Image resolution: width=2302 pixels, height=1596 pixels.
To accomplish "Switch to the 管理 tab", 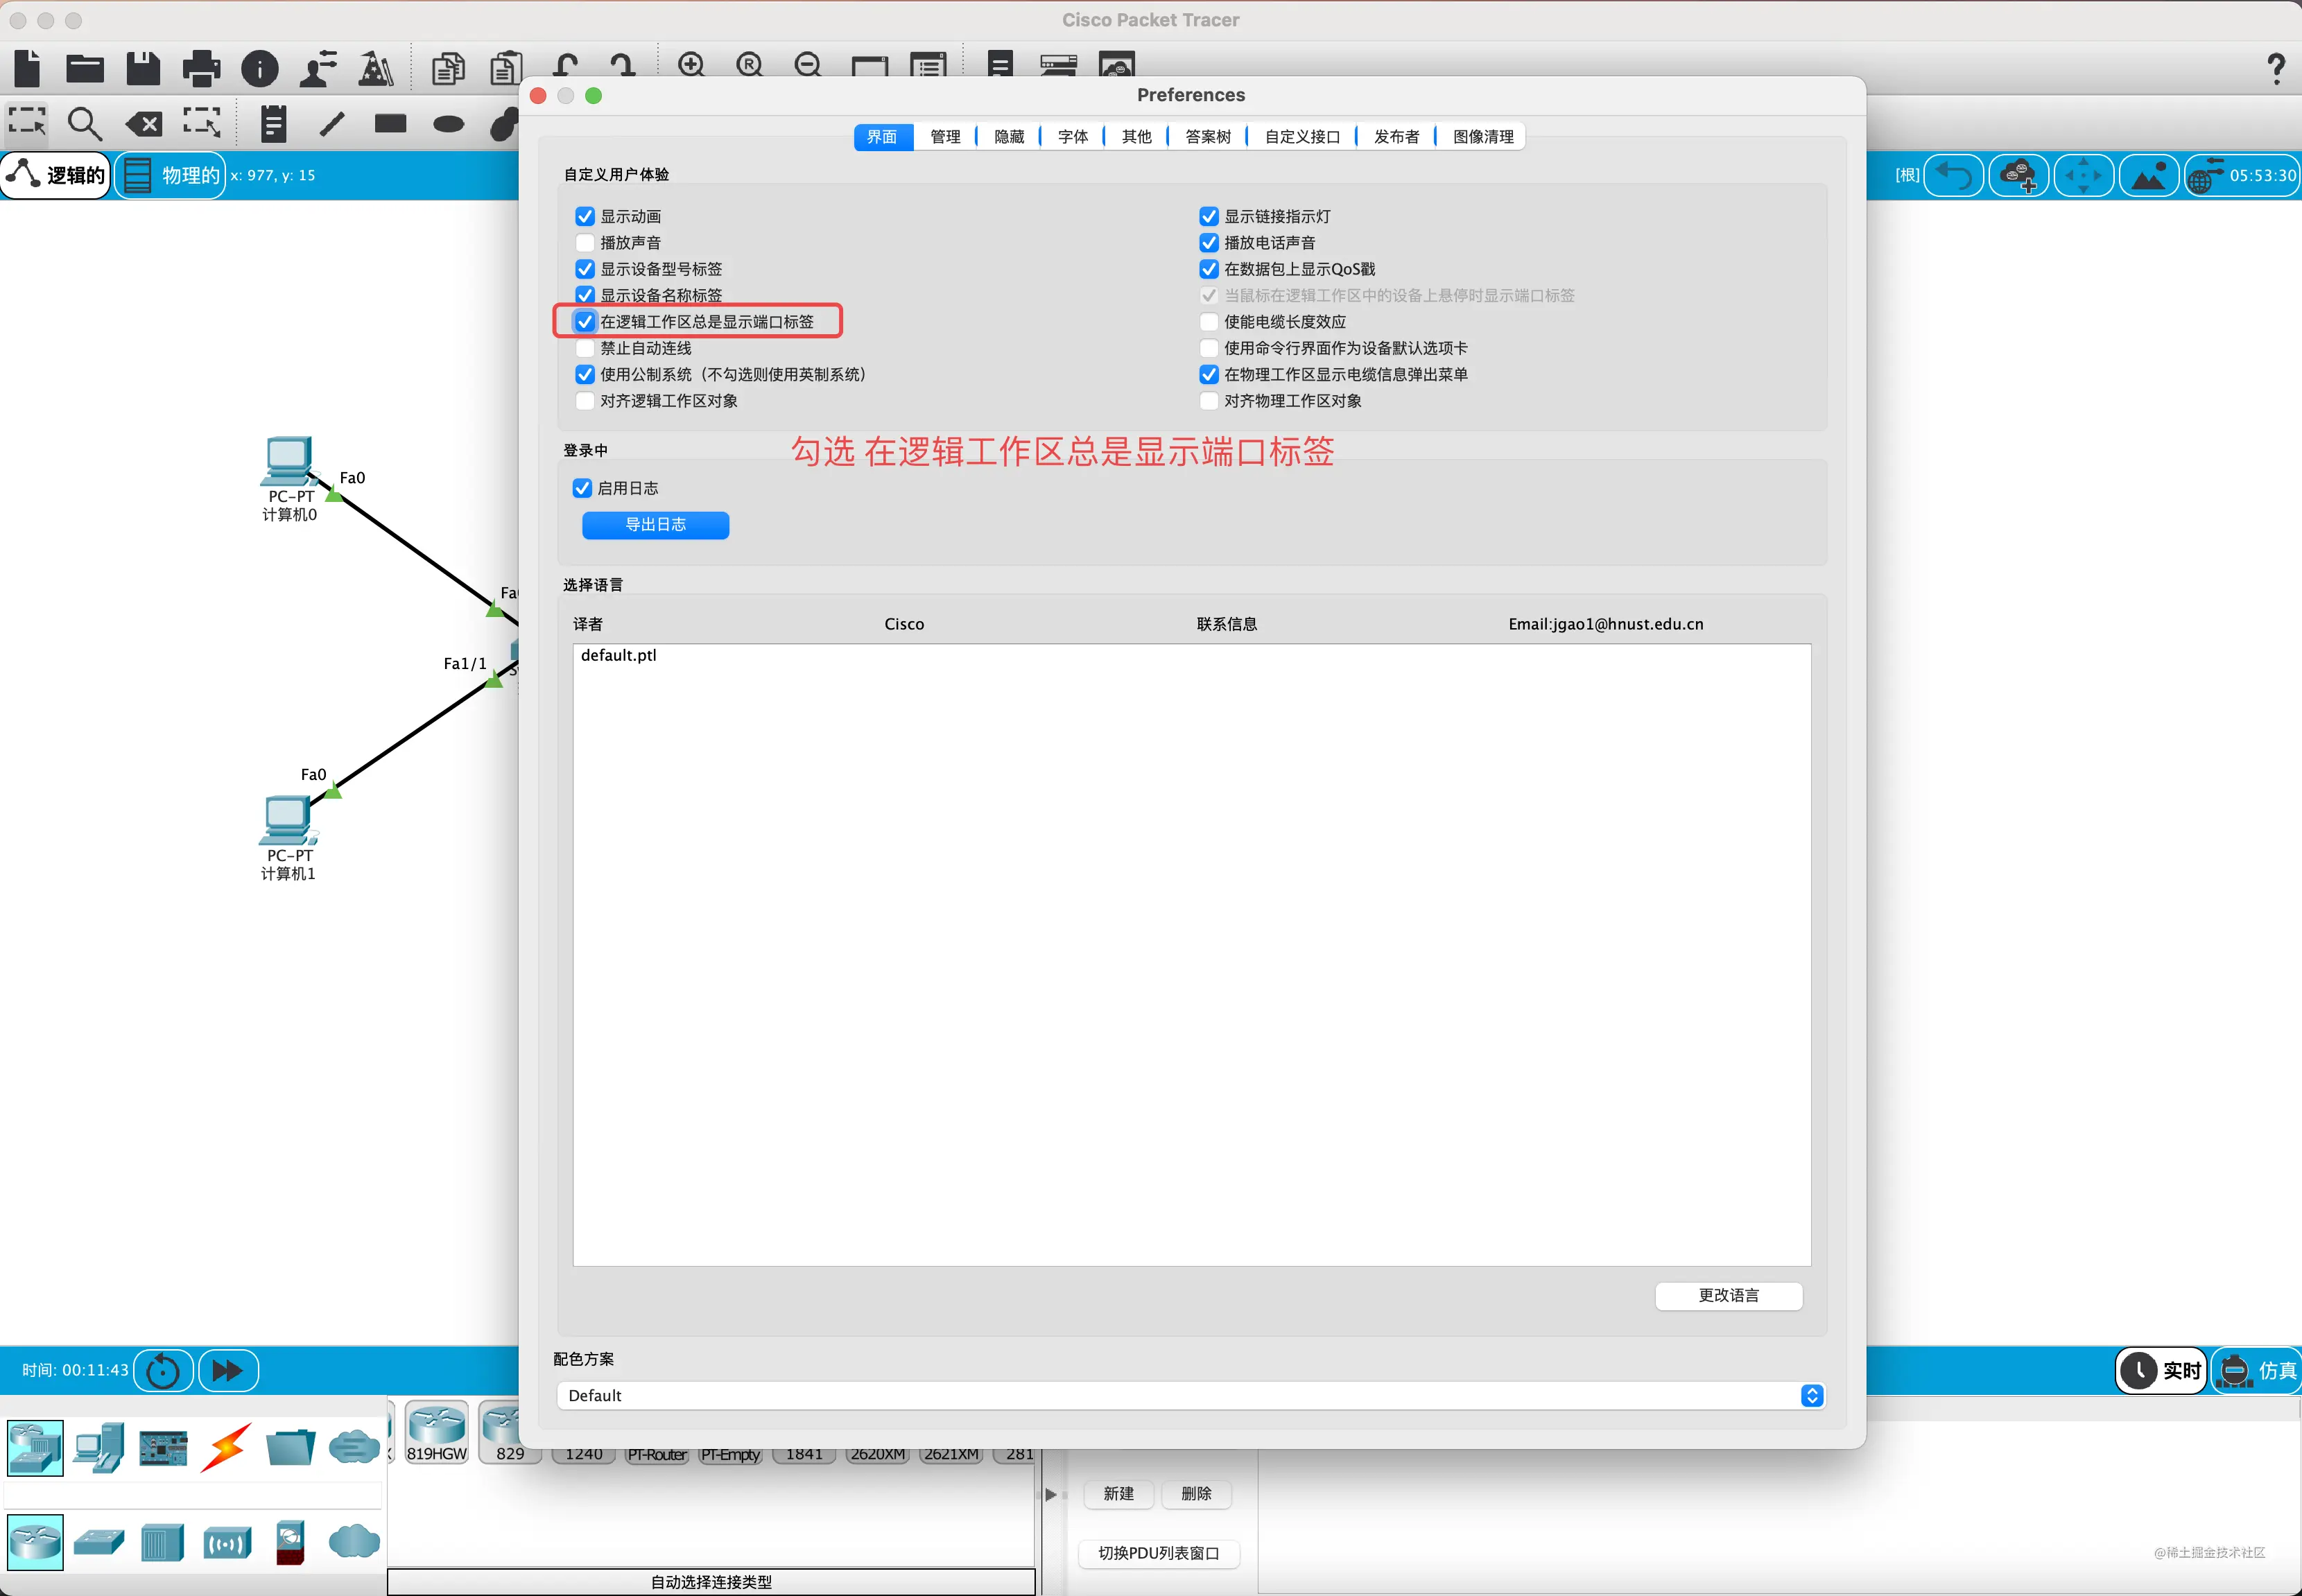I will pyautogui.click(x=945, y=137).
